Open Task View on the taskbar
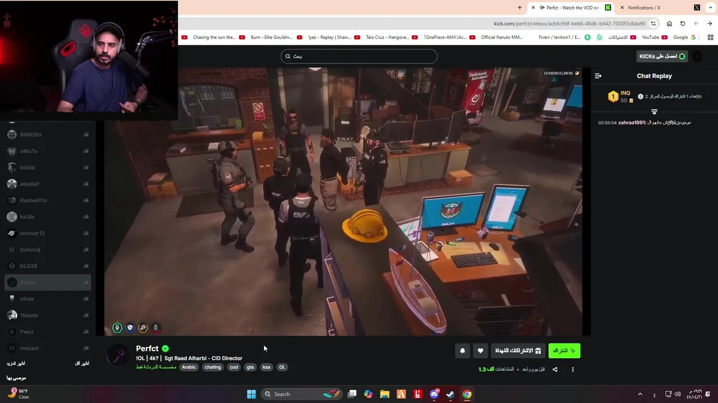The image size is (718, 403). click(x=352, y=394)
